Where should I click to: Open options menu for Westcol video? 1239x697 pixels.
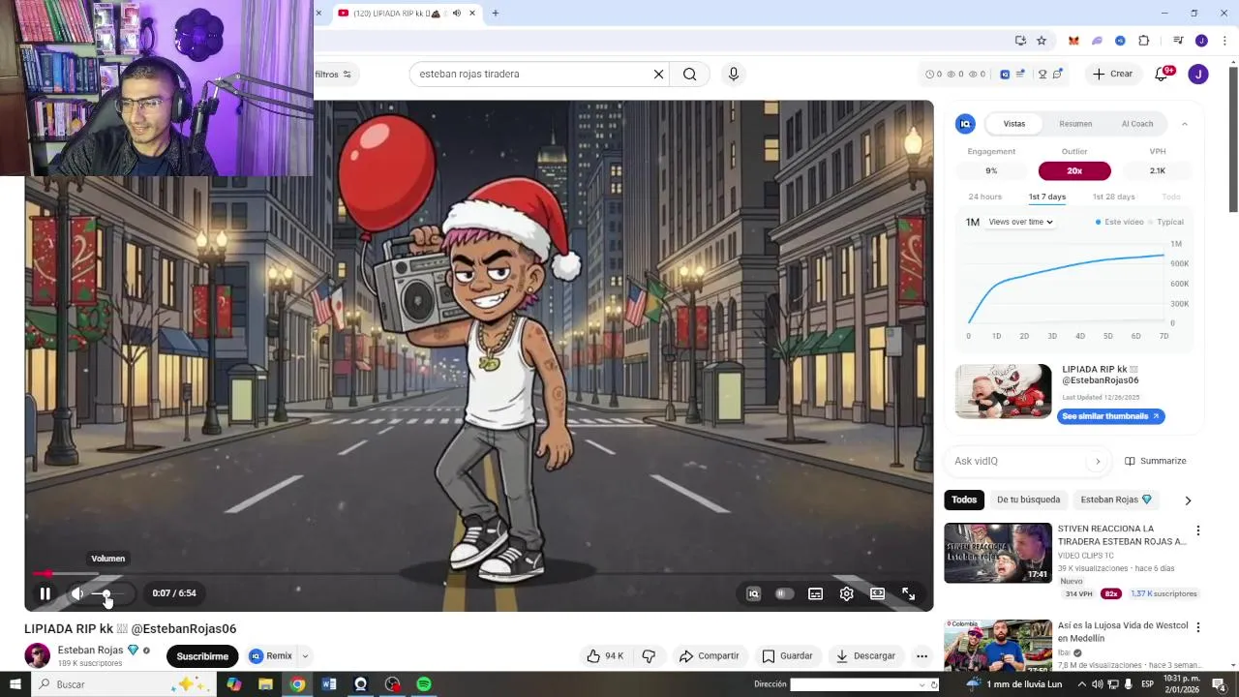(1198, 627)
